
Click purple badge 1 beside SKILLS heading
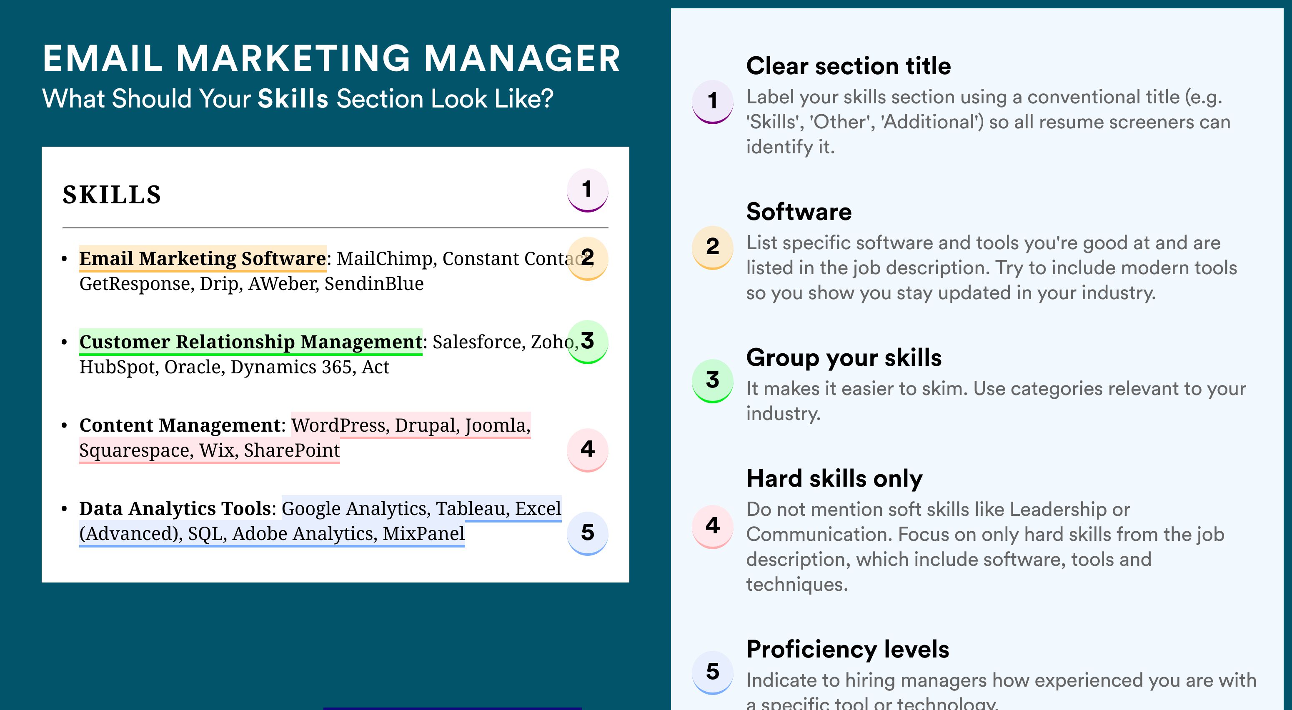[x=587, y=190]
